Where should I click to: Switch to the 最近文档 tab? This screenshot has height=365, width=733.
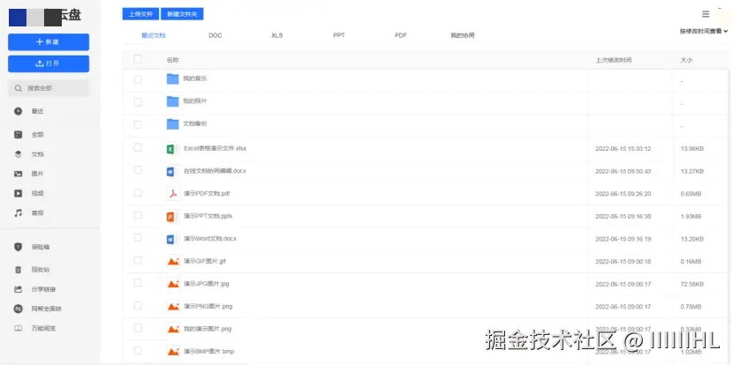coord(154,35)
